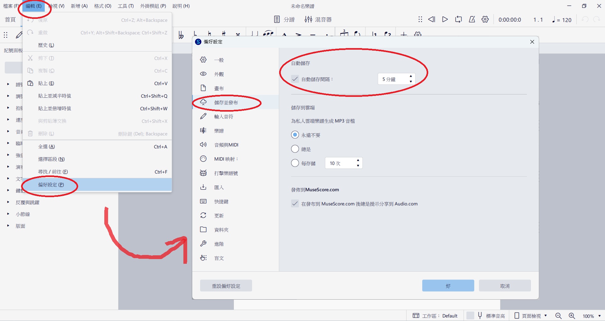Choose 全選 (A) from the Edit menu
The height and width of the screenshot is (321, 605).
(x=47, y=147)
